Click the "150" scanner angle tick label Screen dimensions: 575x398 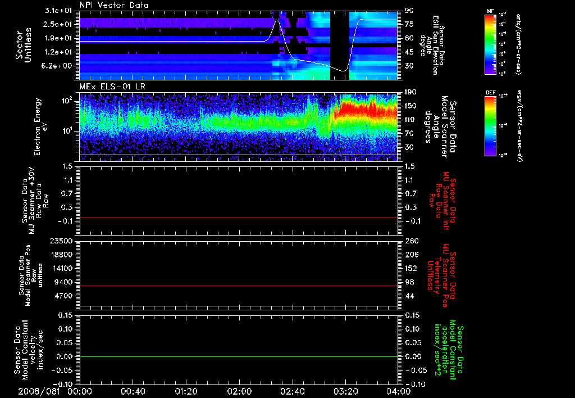point(410,106)
